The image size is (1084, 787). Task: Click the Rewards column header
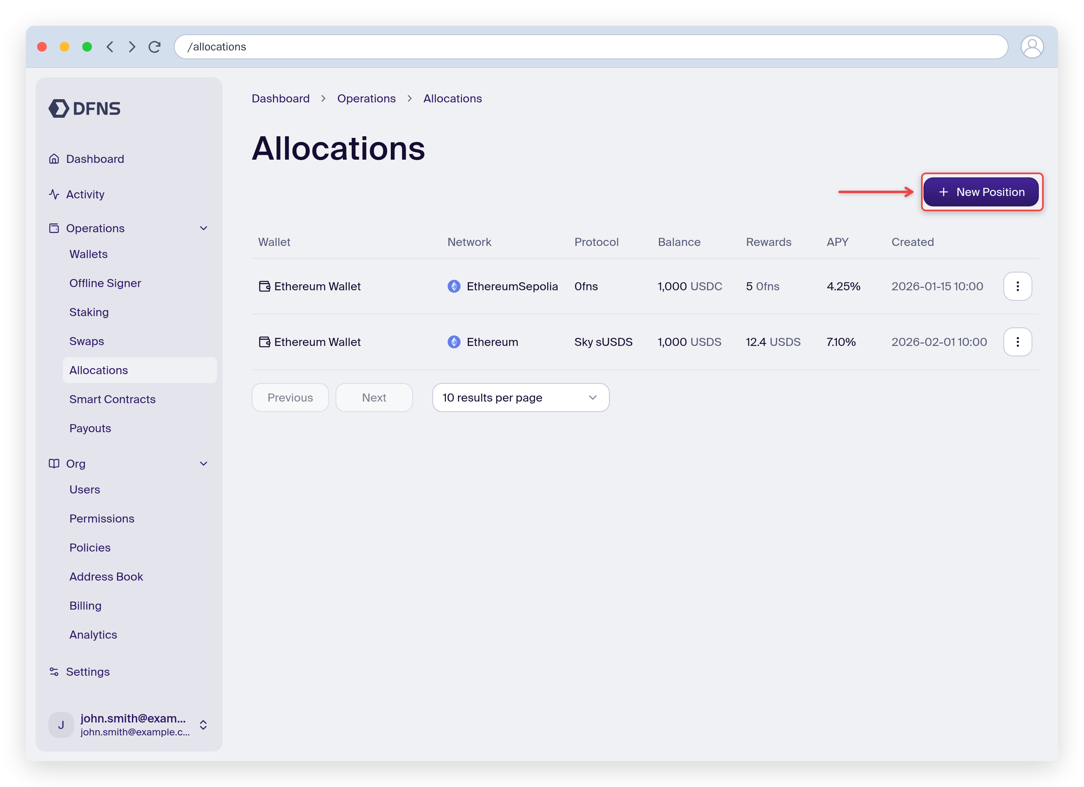click(x=769, y=242)
